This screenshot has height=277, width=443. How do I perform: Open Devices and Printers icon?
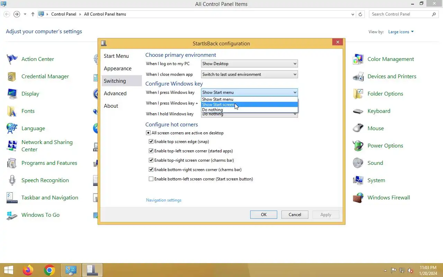[358, 77]
